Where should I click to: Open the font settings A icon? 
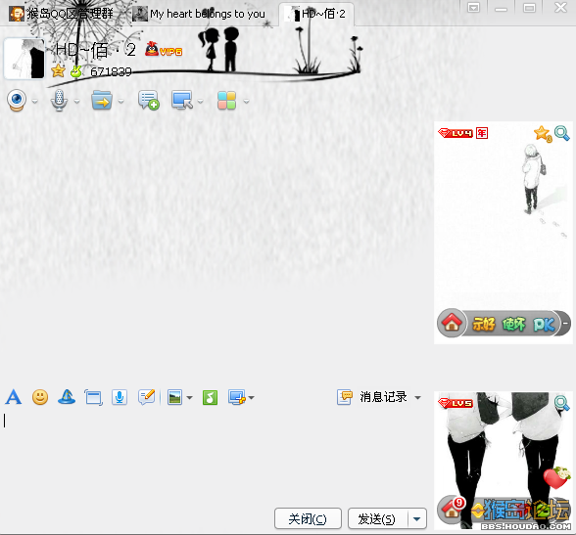pos(14,397)
